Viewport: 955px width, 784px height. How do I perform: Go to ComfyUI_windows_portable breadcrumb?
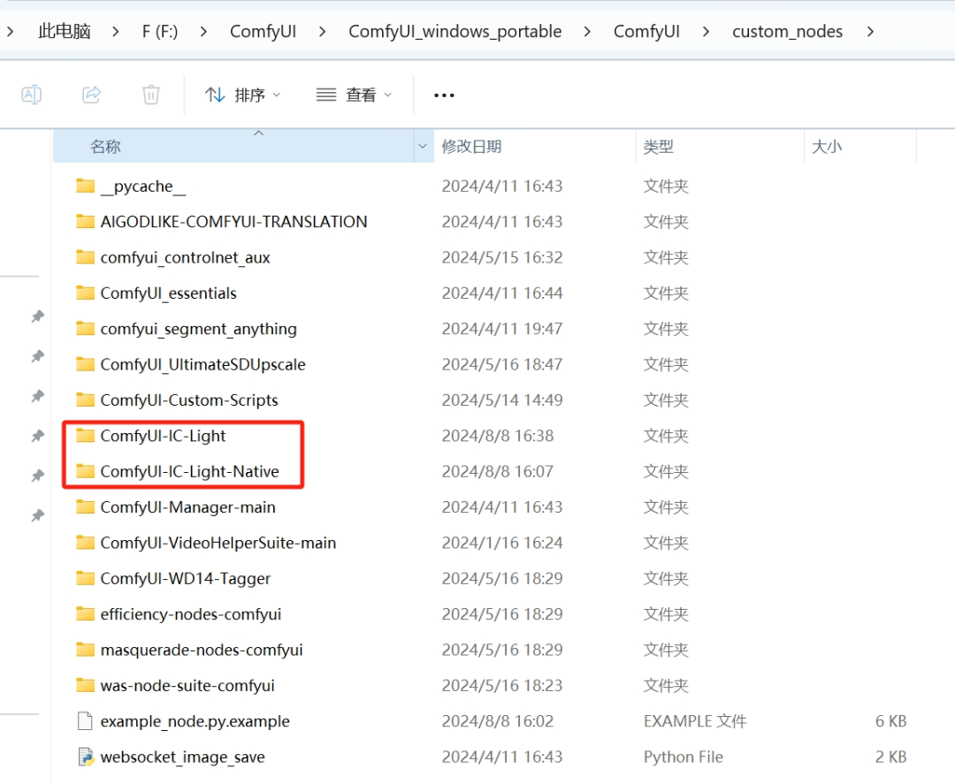tap(455, 31)
